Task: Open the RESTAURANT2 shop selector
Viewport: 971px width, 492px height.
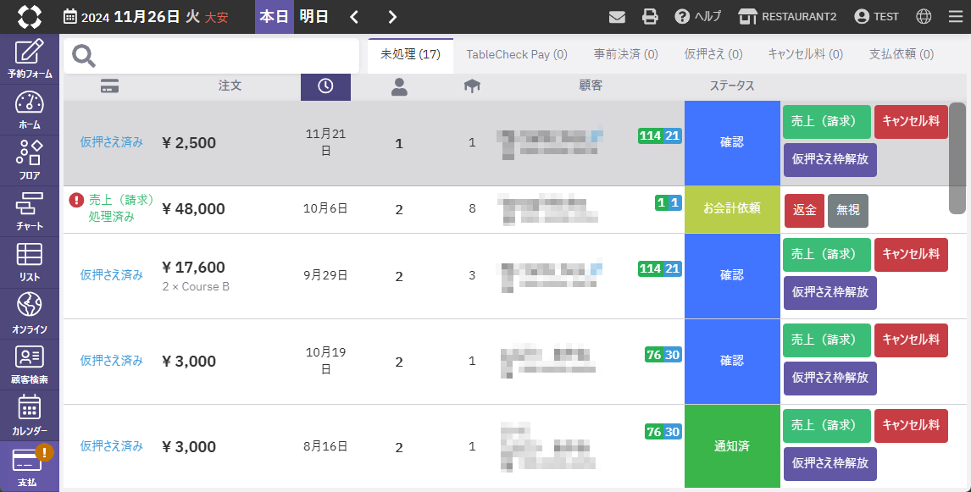Action: tap(787, 17)
